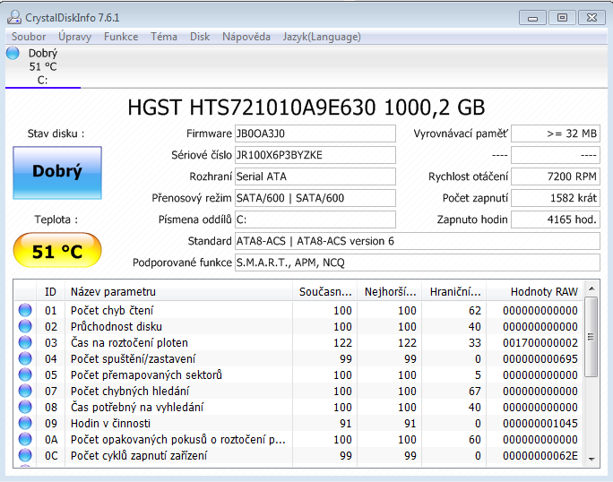Click the 51 °C temperature button
The width and height of the screenshot is (613, 482).
click(57, 251)
